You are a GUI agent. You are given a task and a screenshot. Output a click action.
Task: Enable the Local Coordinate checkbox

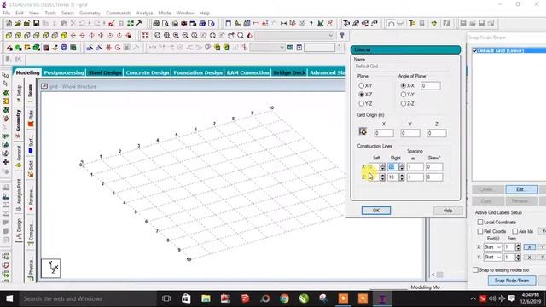(480, 222)
